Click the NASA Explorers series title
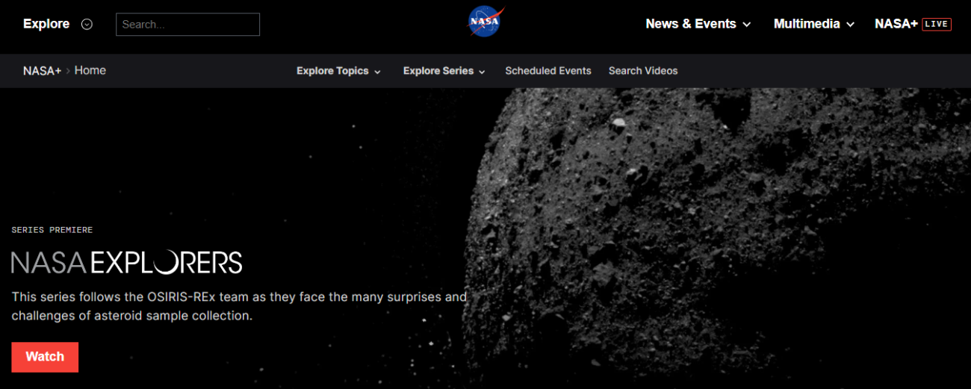Viewport: 971px width, 389px height. point(127,262)
